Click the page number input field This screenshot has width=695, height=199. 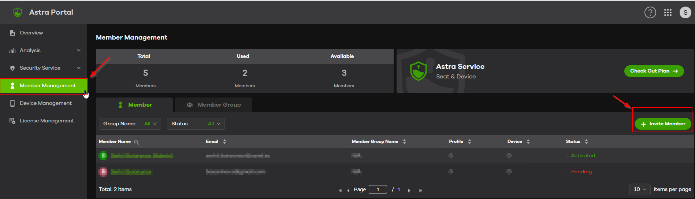[x=378, y=189]
